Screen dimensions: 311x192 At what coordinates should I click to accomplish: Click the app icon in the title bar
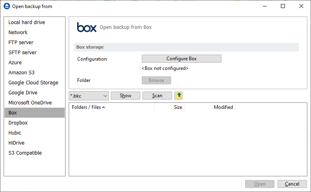coord(7,6)
